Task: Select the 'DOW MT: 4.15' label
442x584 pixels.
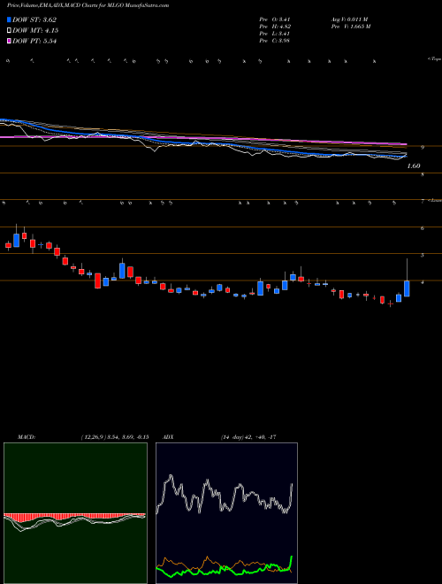Action: coord(35,31)
